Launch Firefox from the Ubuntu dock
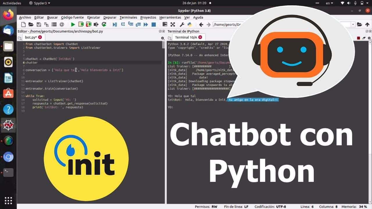 [x=8, y=15]
